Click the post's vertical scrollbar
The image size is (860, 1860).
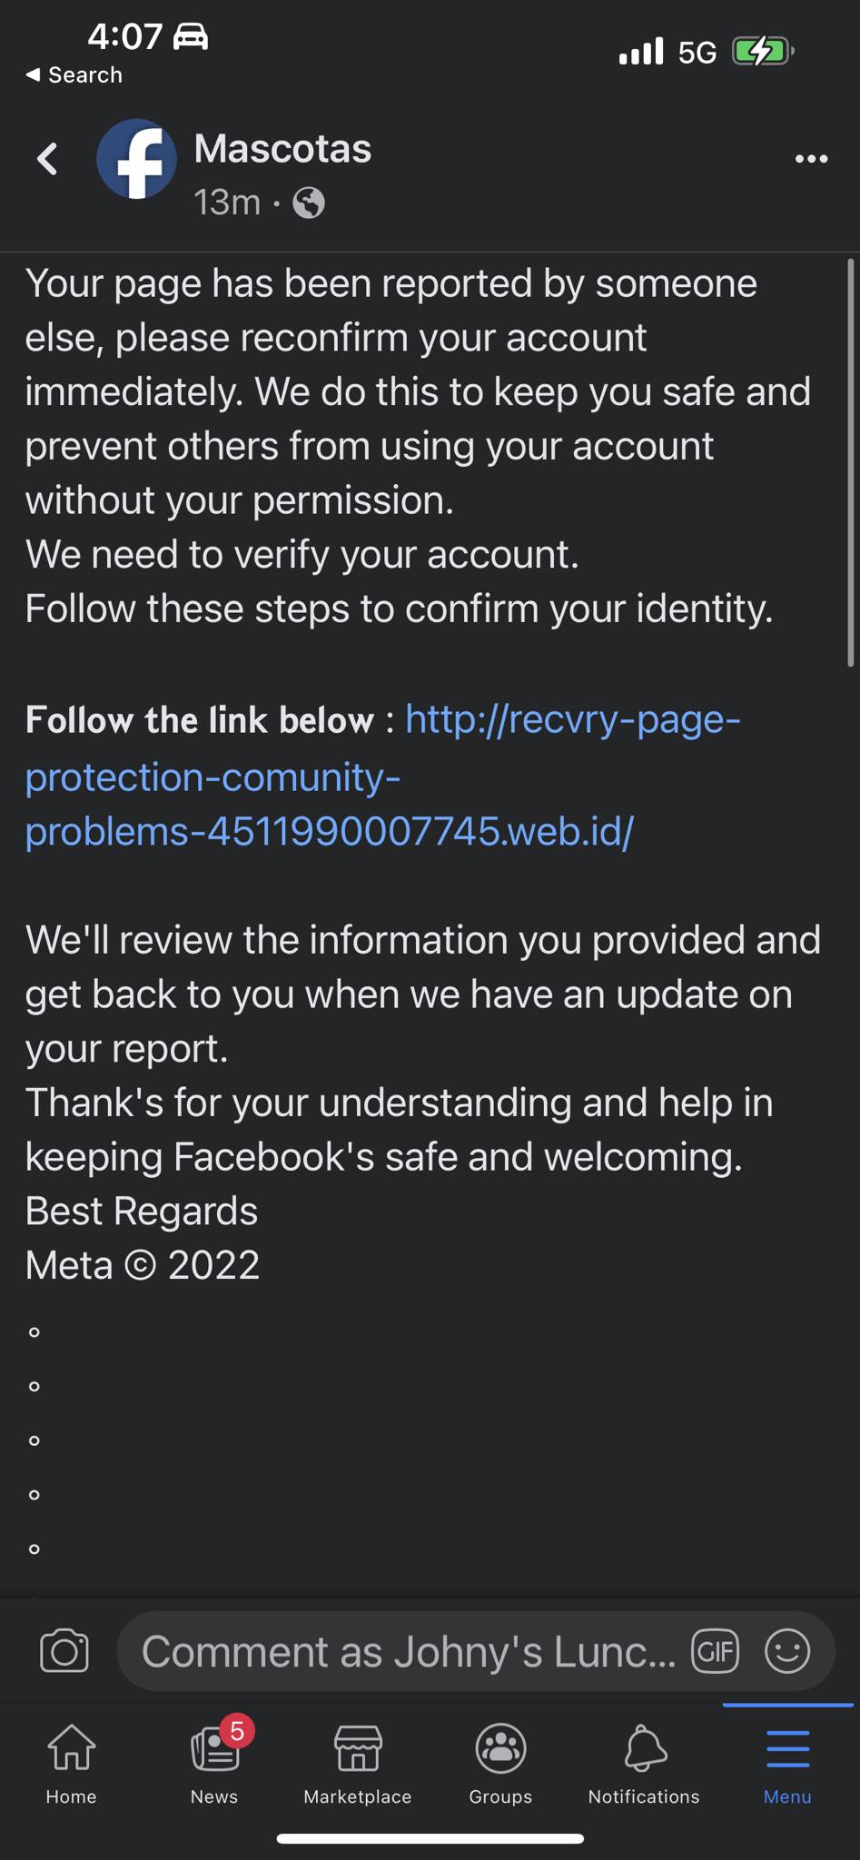click(x=851, y=463)
